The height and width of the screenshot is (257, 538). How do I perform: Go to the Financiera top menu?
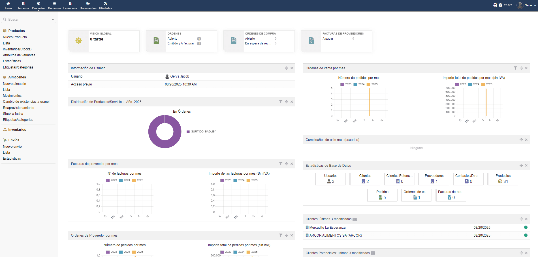70,5
